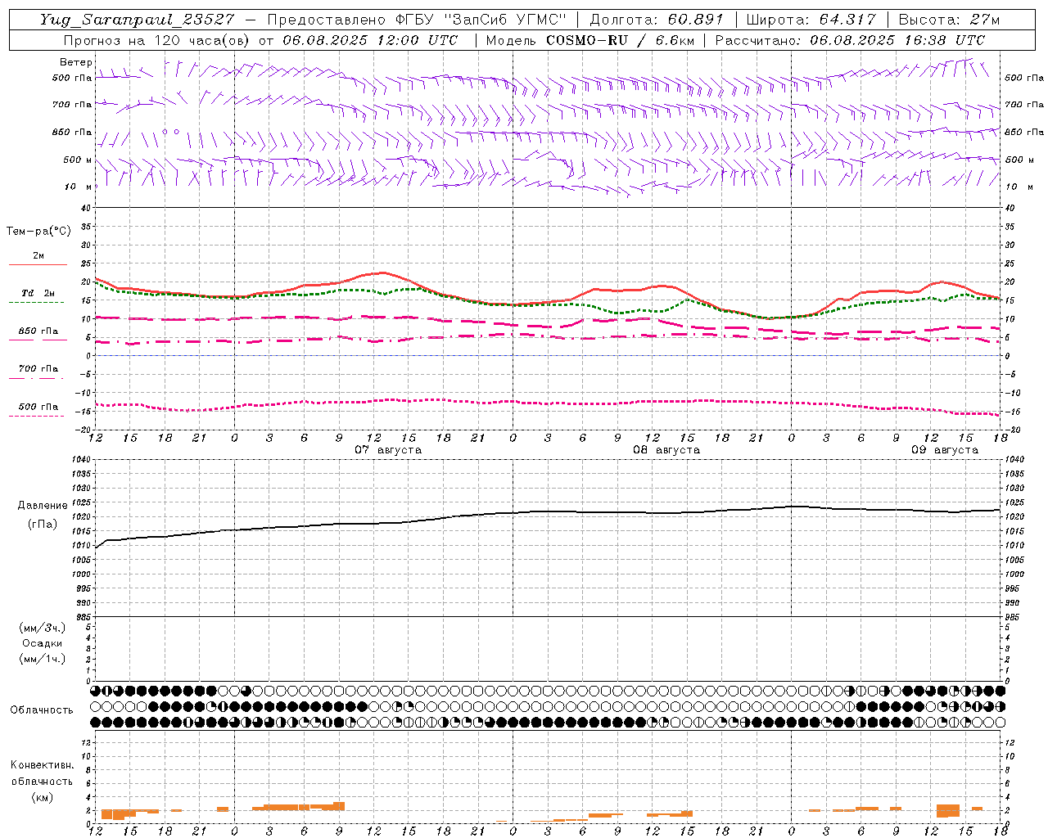The image size is (1048, 838).
Task: Click the elevation text Высота: 27м
Action: click(949, 20)
